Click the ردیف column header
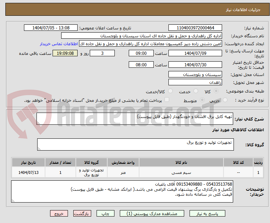Viewport: 270px width, 223px height. [258, 162]
